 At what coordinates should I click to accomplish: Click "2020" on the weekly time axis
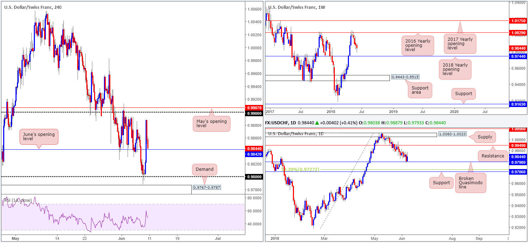[454, 112]
